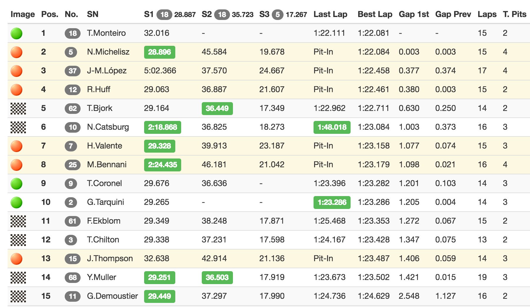530x307 pixels.
Task: Click the T. Pits column header
Action: click(x=515, y=14)
